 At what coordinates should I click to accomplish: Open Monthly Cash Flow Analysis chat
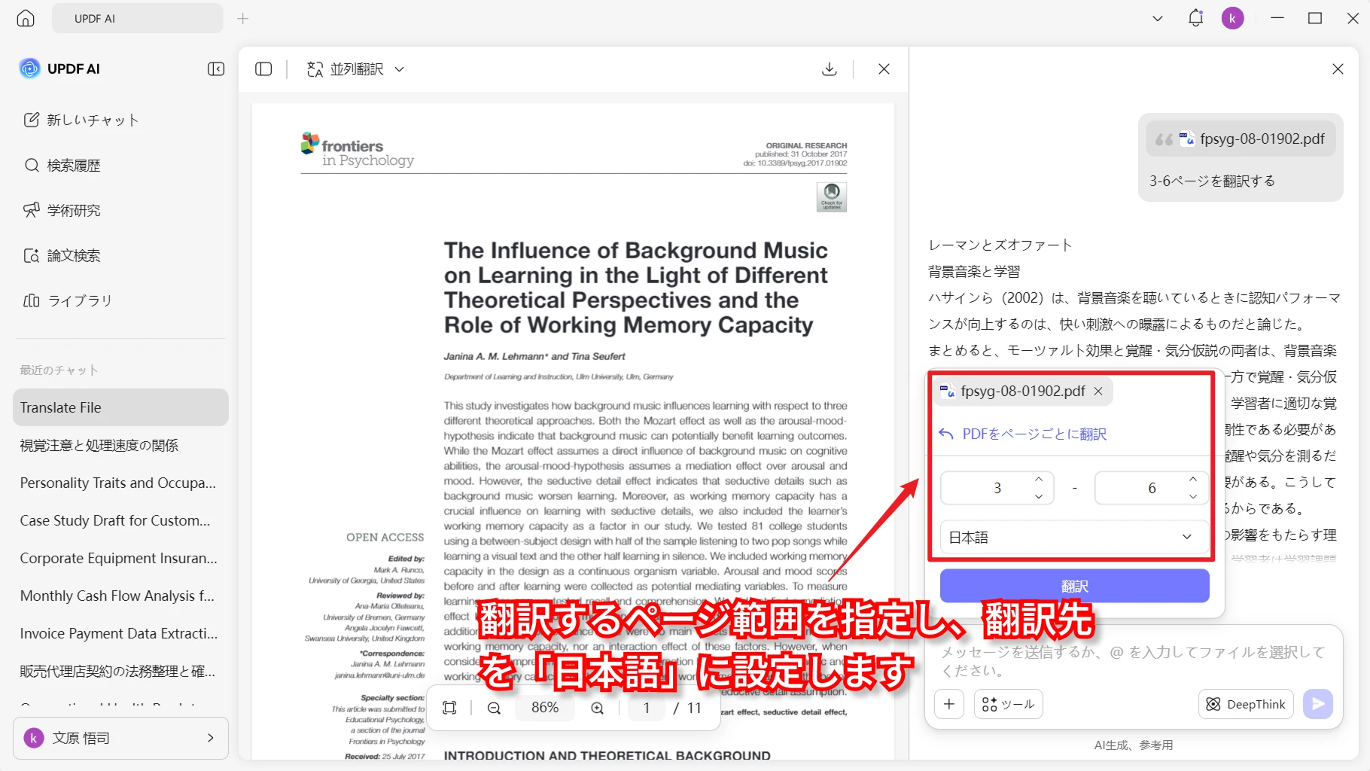(120, 596)
